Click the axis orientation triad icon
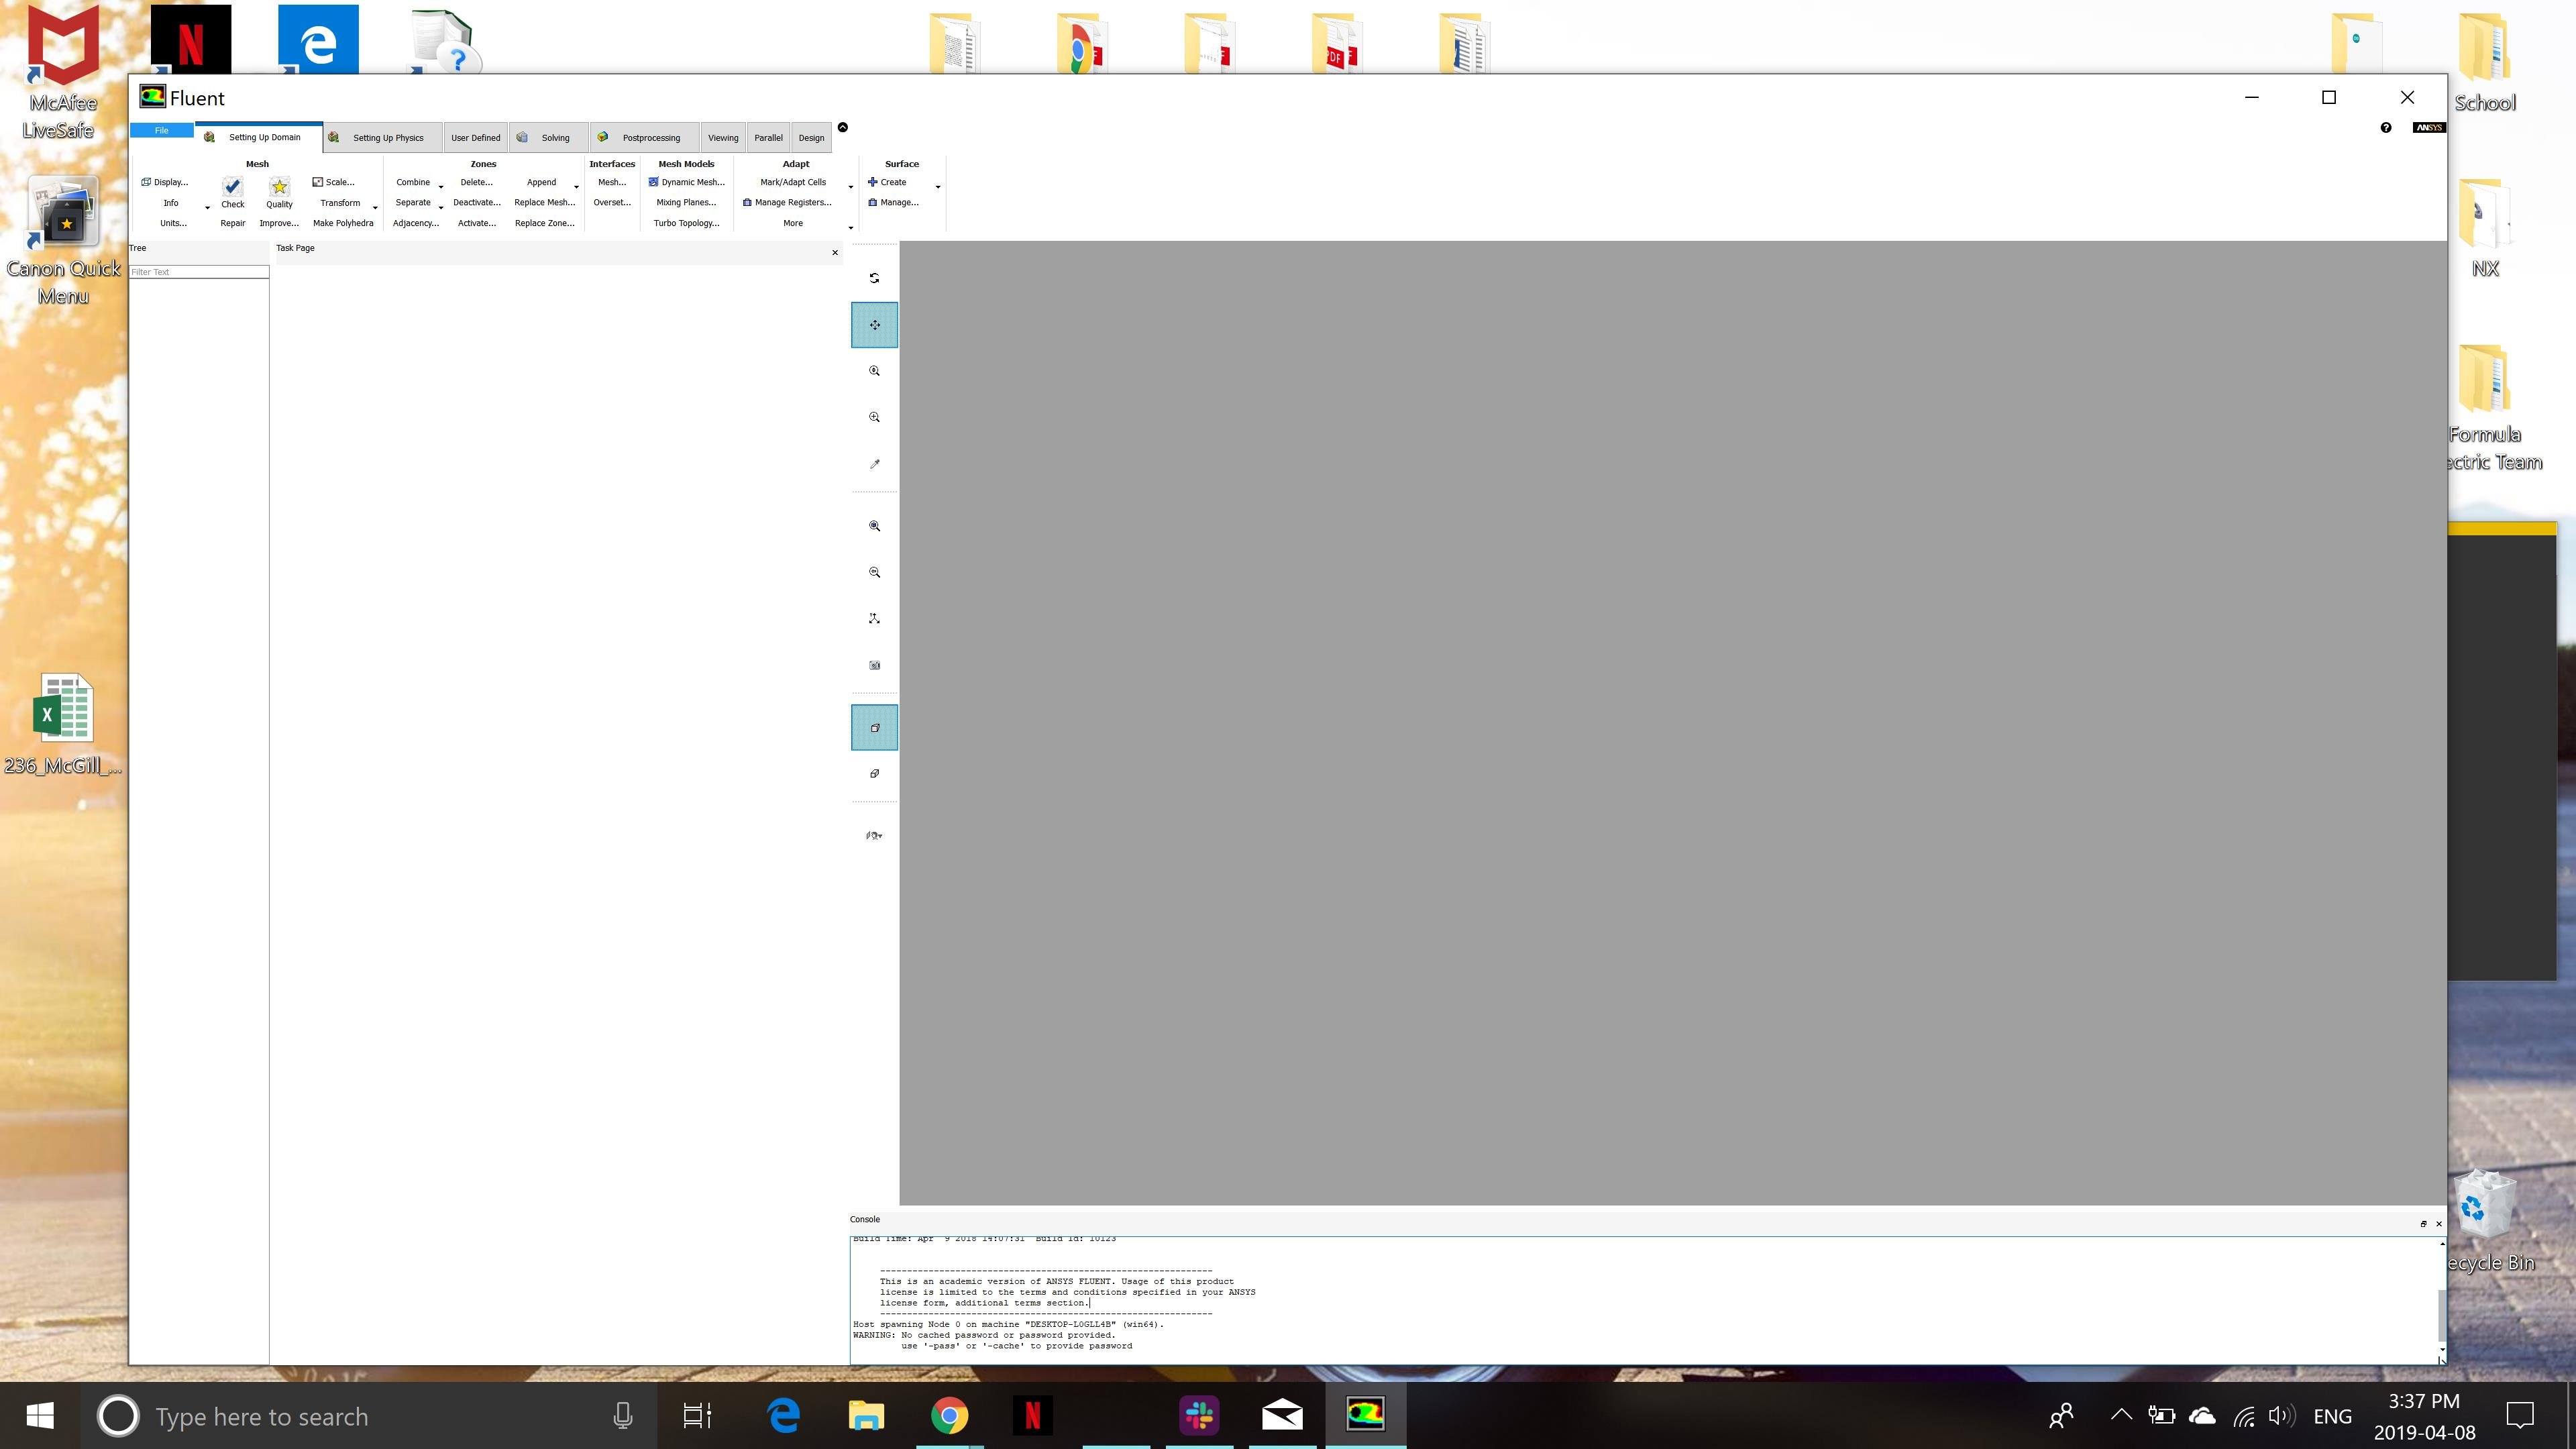The width and height of the screenshot is (2576, 1449). 874,619
